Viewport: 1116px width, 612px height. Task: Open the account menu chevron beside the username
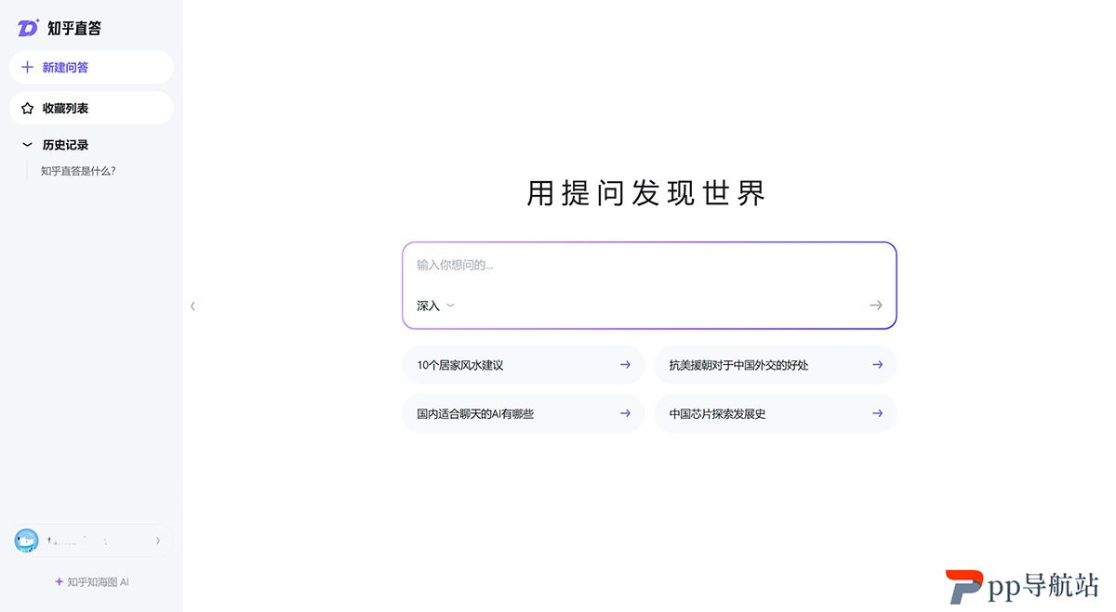point(158,540)
